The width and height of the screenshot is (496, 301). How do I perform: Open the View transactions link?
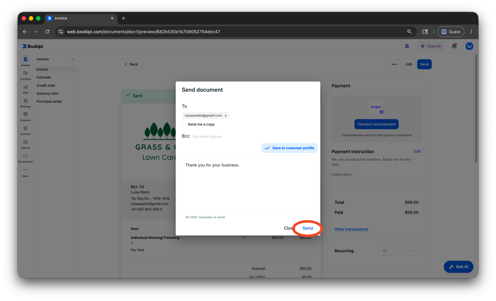(x=351, y=229)
